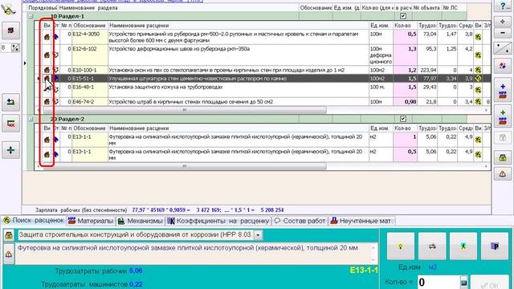Uncheck the 'в расч' checkbox for Раздел-2
Image resolution: width=514 pixels, height=289 pixels.
(x=403, y=119)
